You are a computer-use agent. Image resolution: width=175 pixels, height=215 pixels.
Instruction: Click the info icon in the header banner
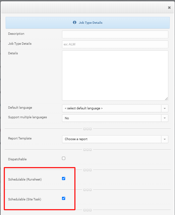point(75,23)
